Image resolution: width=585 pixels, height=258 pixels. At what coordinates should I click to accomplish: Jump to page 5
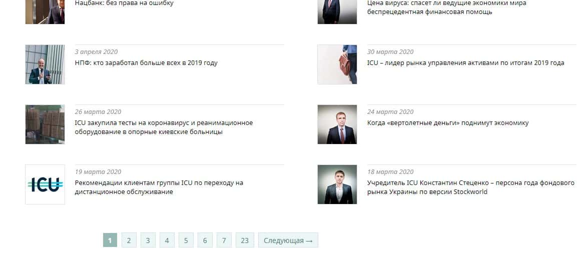click(x=186, y=240)
